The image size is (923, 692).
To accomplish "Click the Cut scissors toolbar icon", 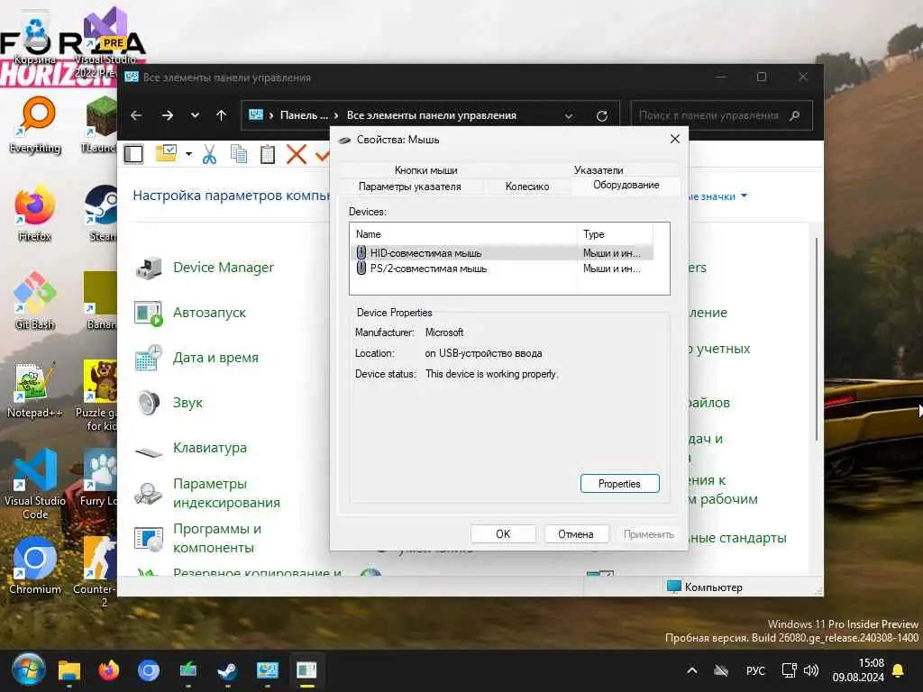I will 209,154.
